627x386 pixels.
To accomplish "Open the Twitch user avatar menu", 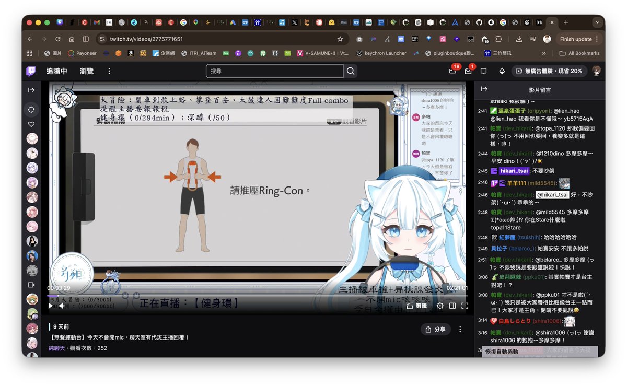I will click(x=596, y=71).
